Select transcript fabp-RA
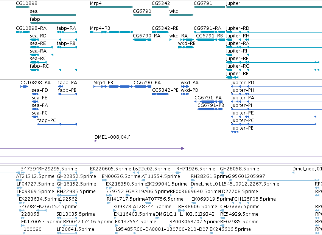Screen dimensions: 322x235 tap(67, 32)
